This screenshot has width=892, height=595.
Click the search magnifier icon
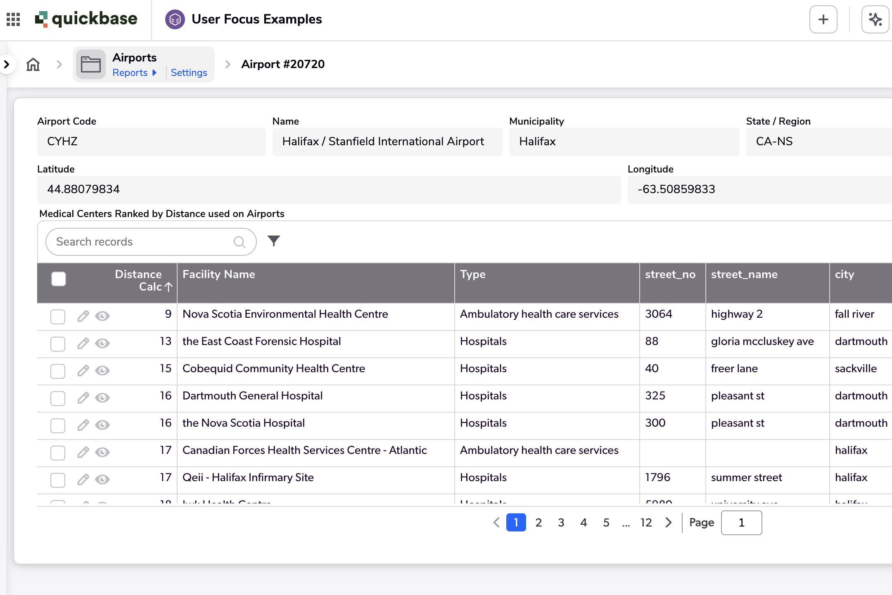[240, 241]
